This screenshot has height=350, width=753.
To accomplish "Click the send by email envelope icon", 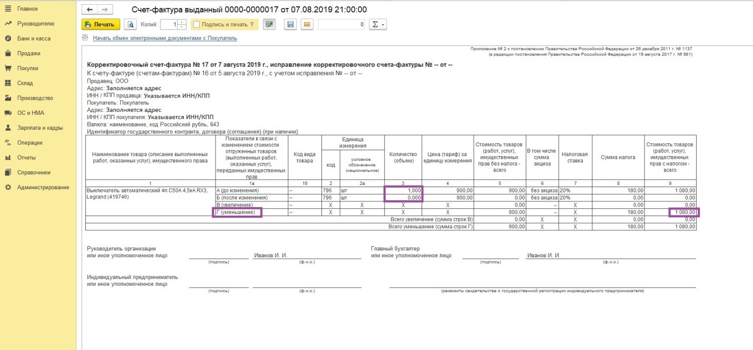I will pos(307,24).
